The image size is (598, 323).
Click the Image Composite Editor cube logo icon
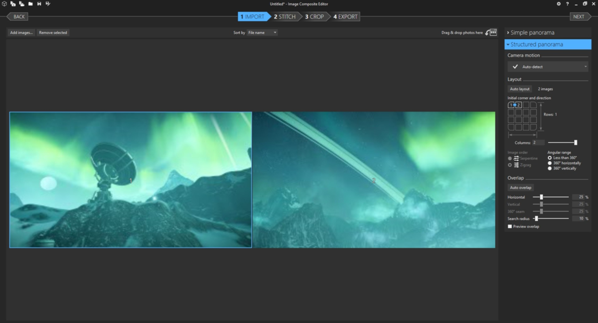coord(3,3)
